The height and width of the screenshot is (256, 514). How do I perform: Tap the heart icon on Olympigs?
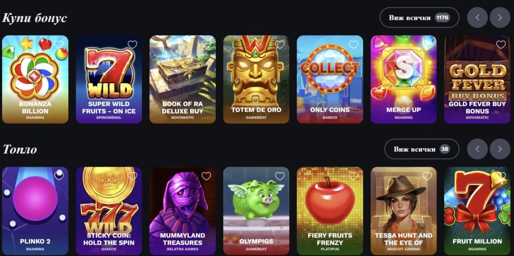click(280, 176)
